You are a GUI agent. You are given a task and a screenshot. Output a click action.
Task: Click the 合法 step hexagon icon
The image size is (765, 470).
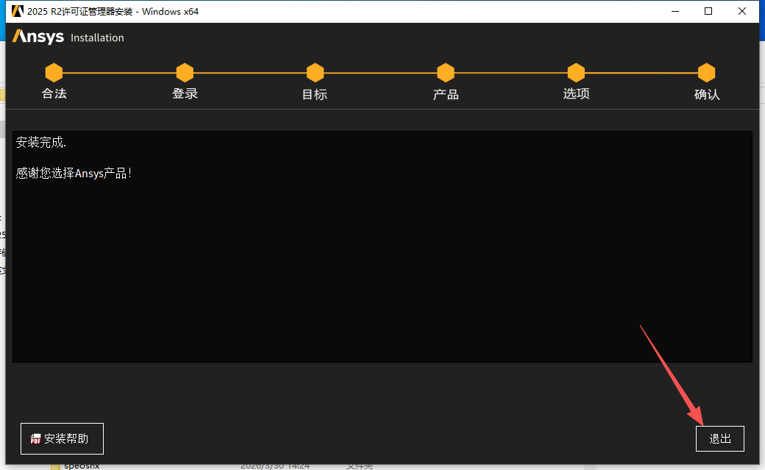click(54, 73)
